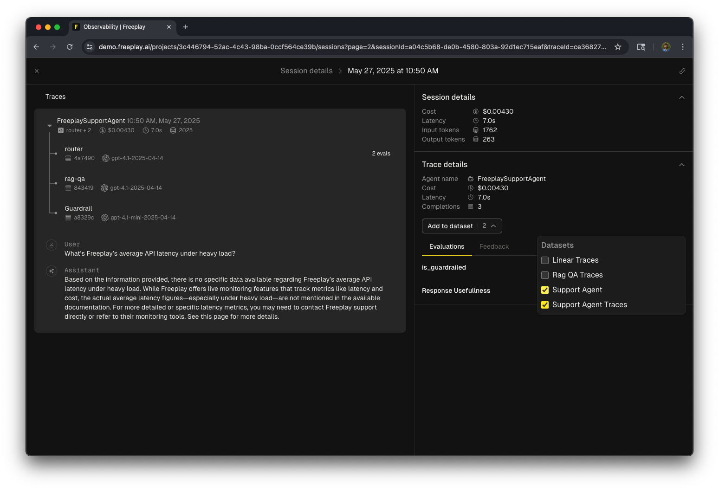Click the FreeplaySupportAgent trace title
719x490 pixels.
click(91, 121)
